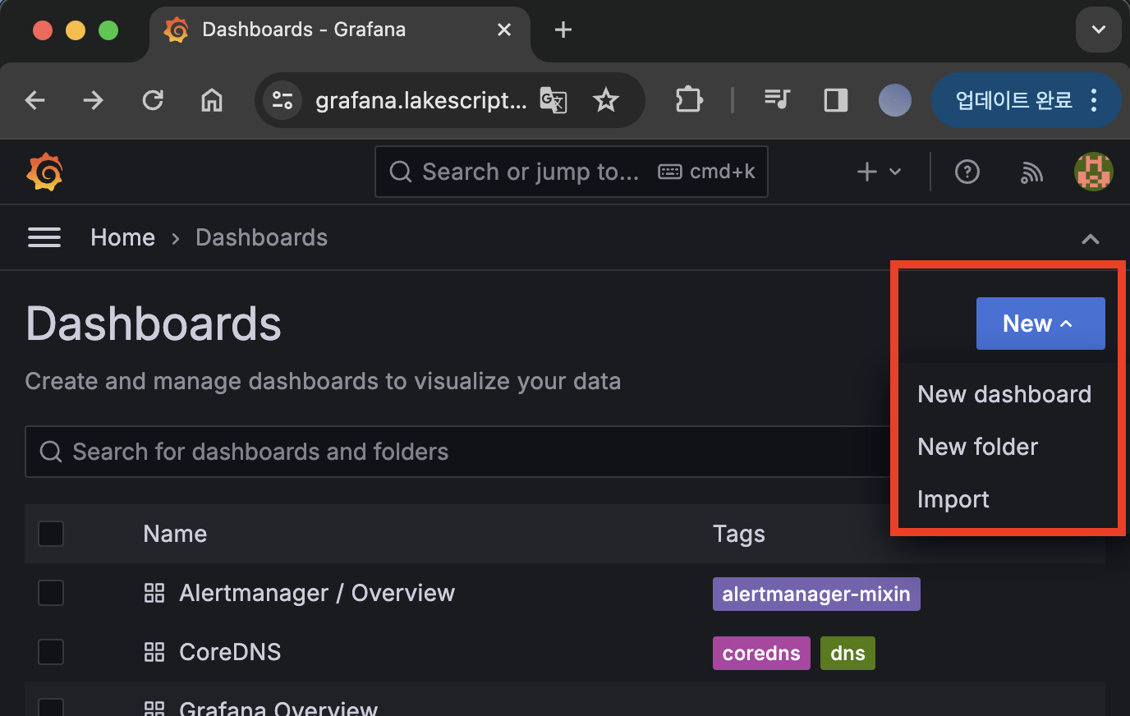
Task: Click the Tags column header
Action: coord(739,534)
